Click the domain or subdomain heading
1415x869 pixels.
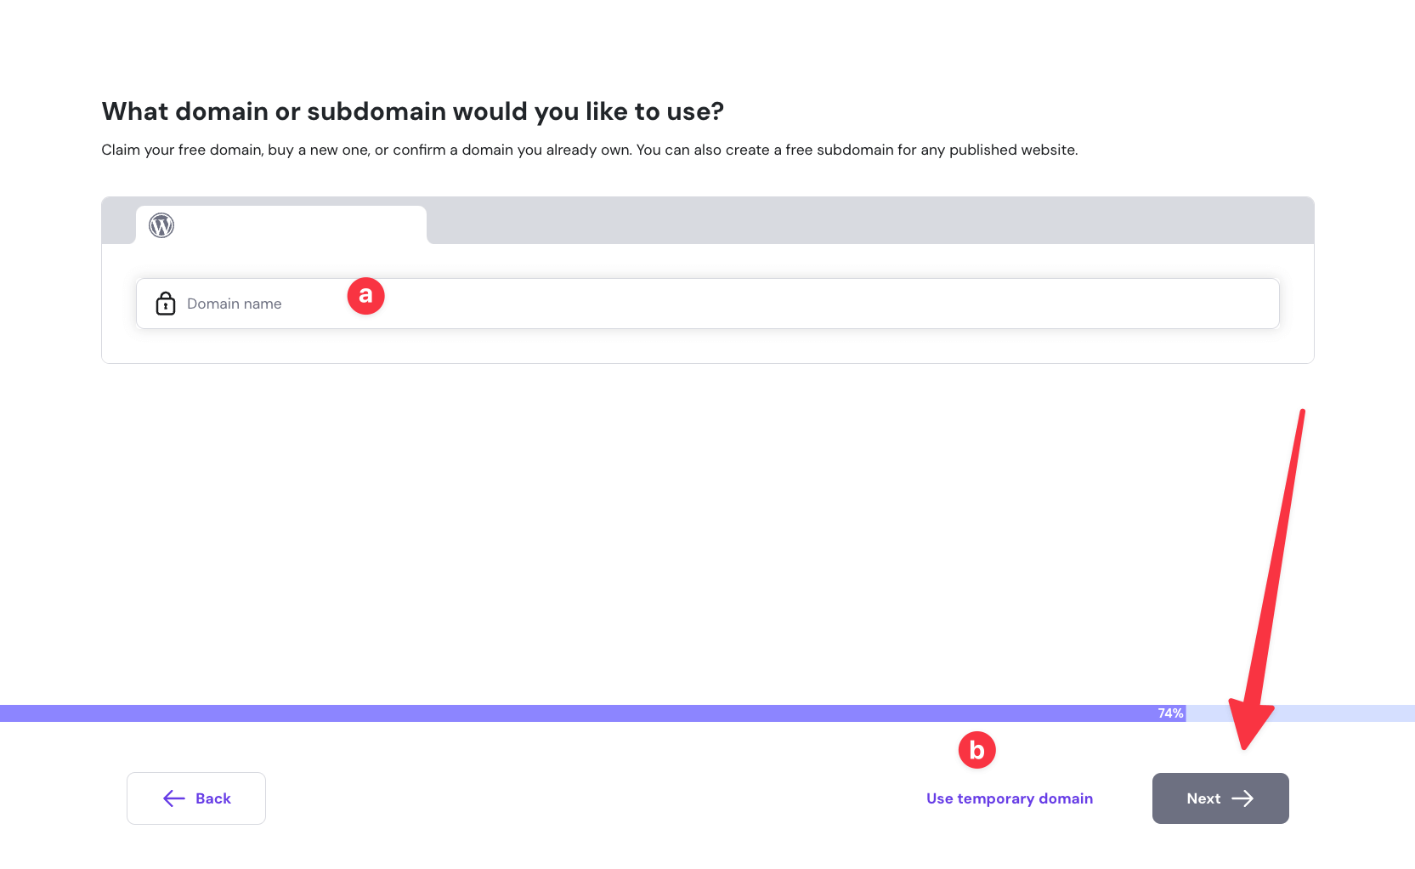(412, 111)
